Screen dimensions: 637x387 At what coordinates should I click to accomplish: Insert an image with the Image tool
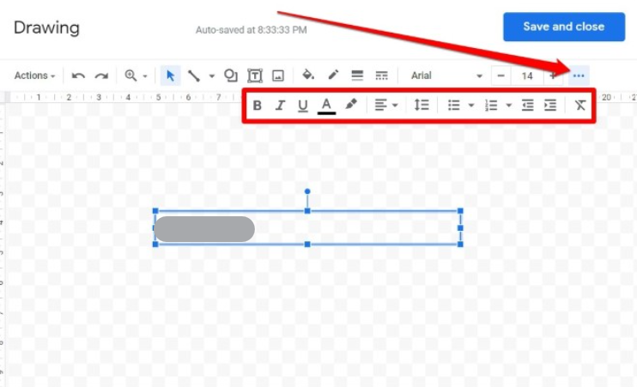[x=278, y=76]
